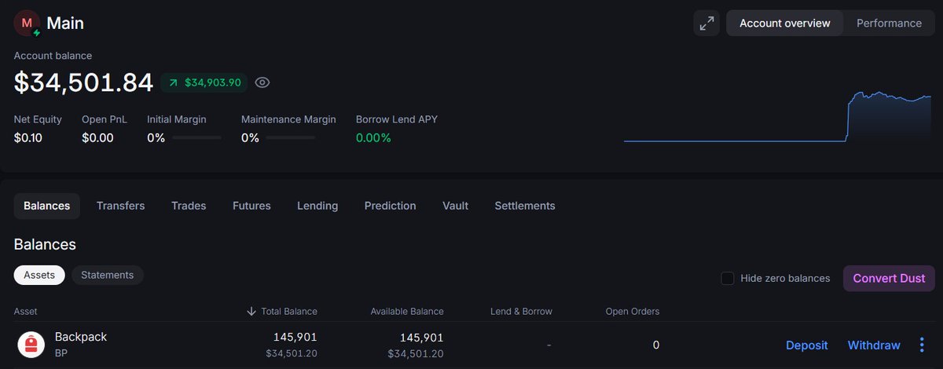Viewport: 943px width, 369px height.
Task: Click the $34,501.84 account balance
Action: [83, 82]
